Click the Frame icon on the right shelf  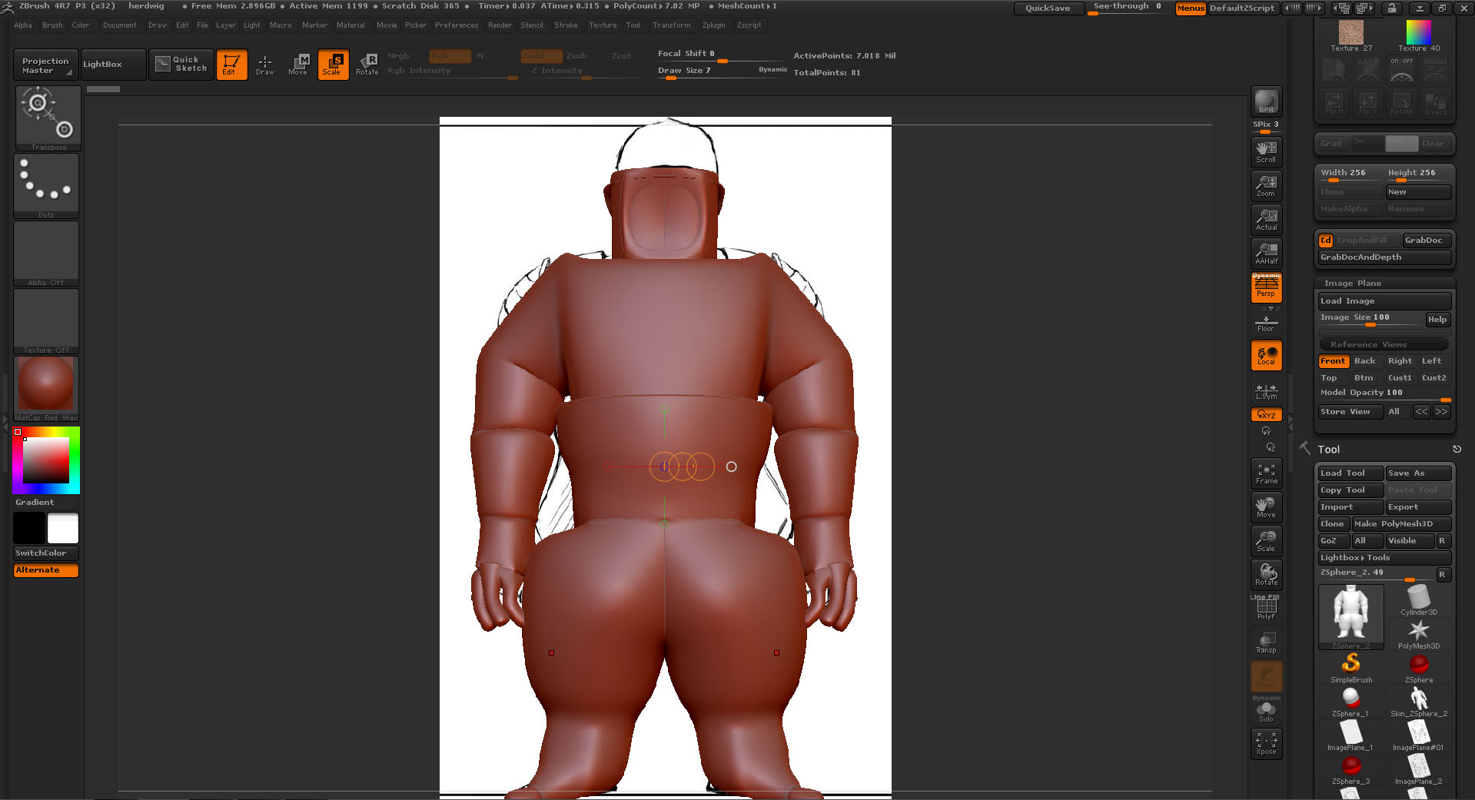1265,472
